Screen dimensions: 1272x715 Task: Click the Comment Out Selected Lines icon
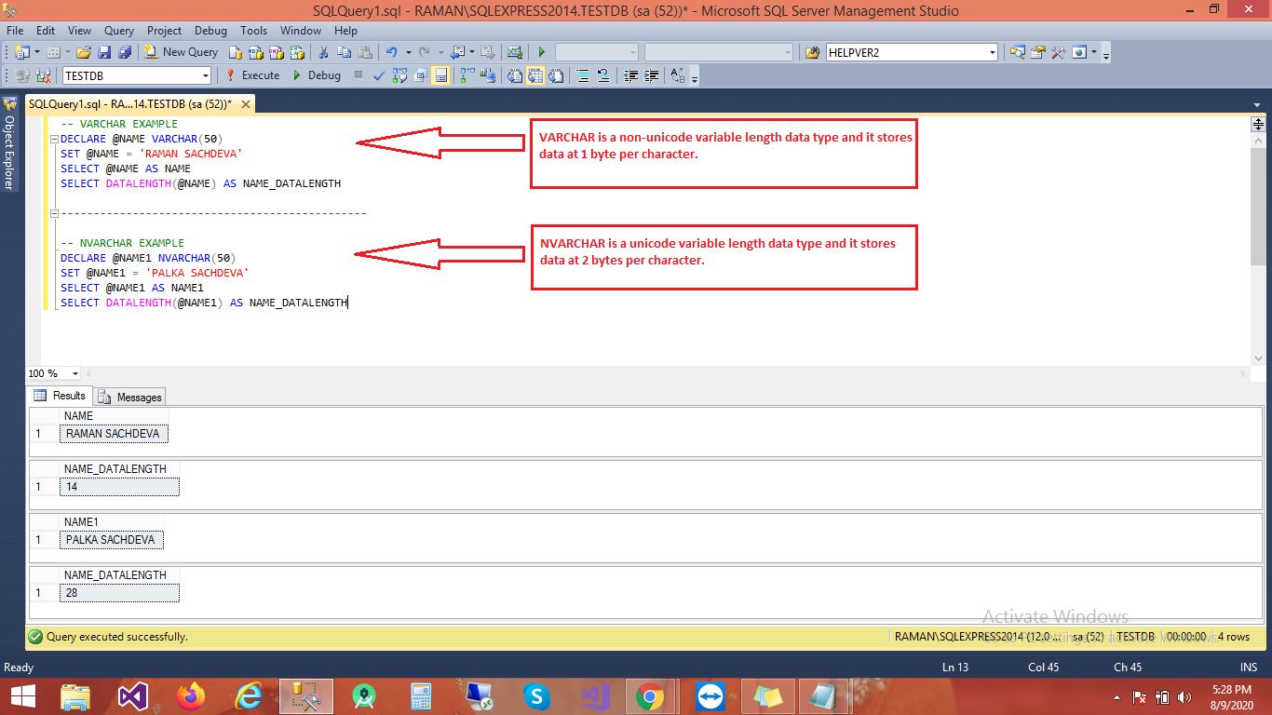pyautogui.click(x=583, y=75)
